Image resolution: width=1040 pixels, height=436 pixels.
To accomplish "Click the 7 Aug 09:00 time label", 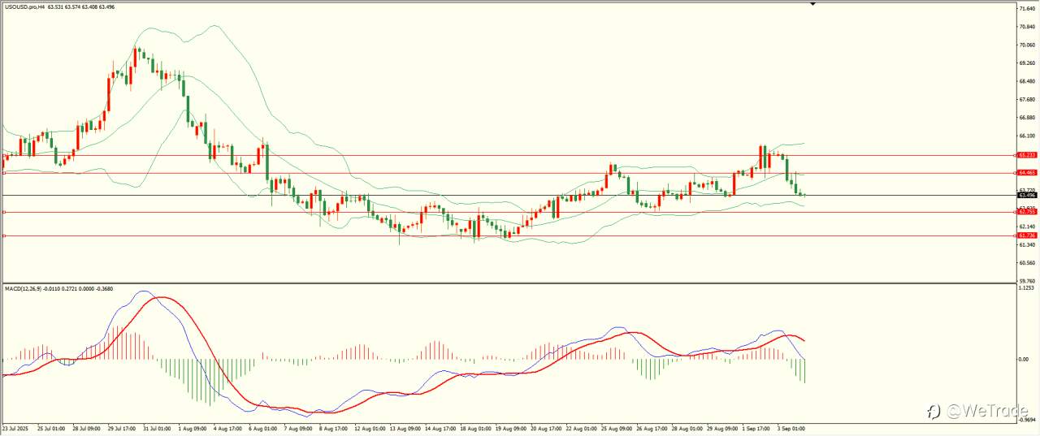I will click(300, 427).
